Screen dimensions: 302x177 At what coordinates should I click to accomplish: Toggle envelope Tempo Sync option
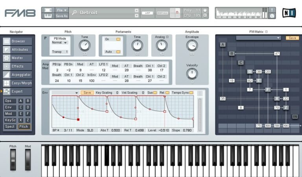click(191, 93)
